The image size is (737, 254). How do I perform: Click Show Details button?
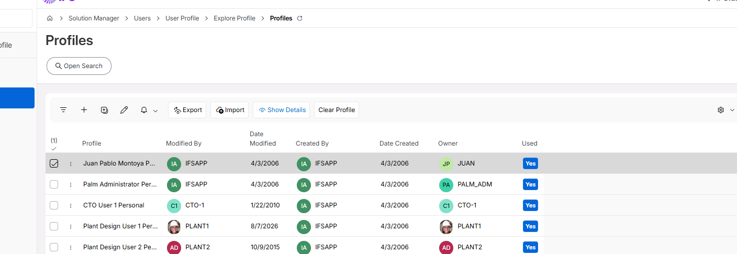pyautogui.click(x=282, y=110)
